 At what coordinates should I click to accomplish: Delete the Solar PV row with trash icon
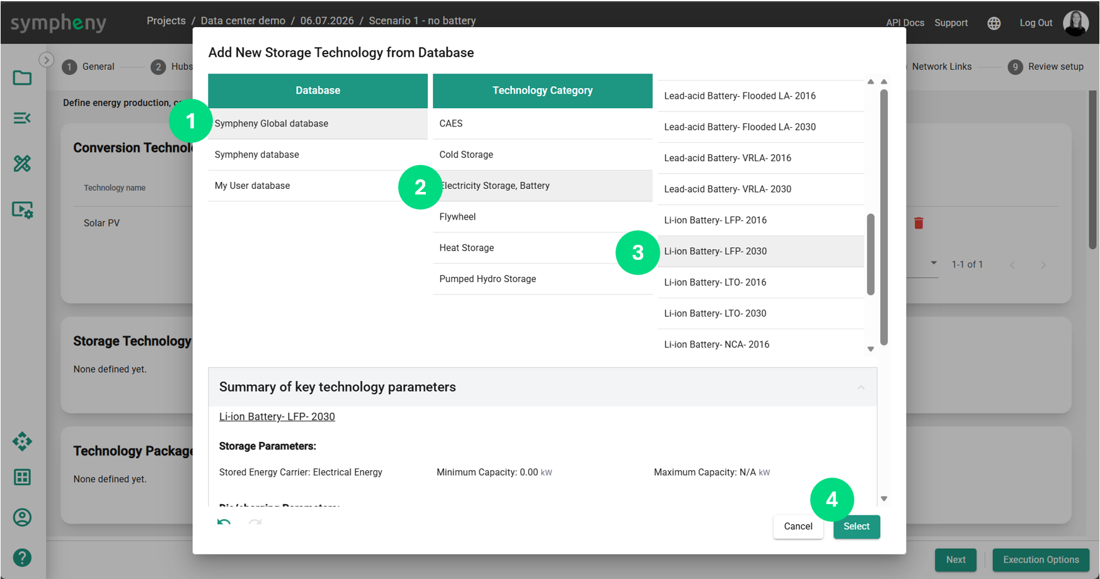click(919, 223)
